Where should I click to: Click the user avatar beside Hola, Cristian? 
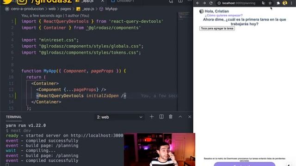(202, 11)
